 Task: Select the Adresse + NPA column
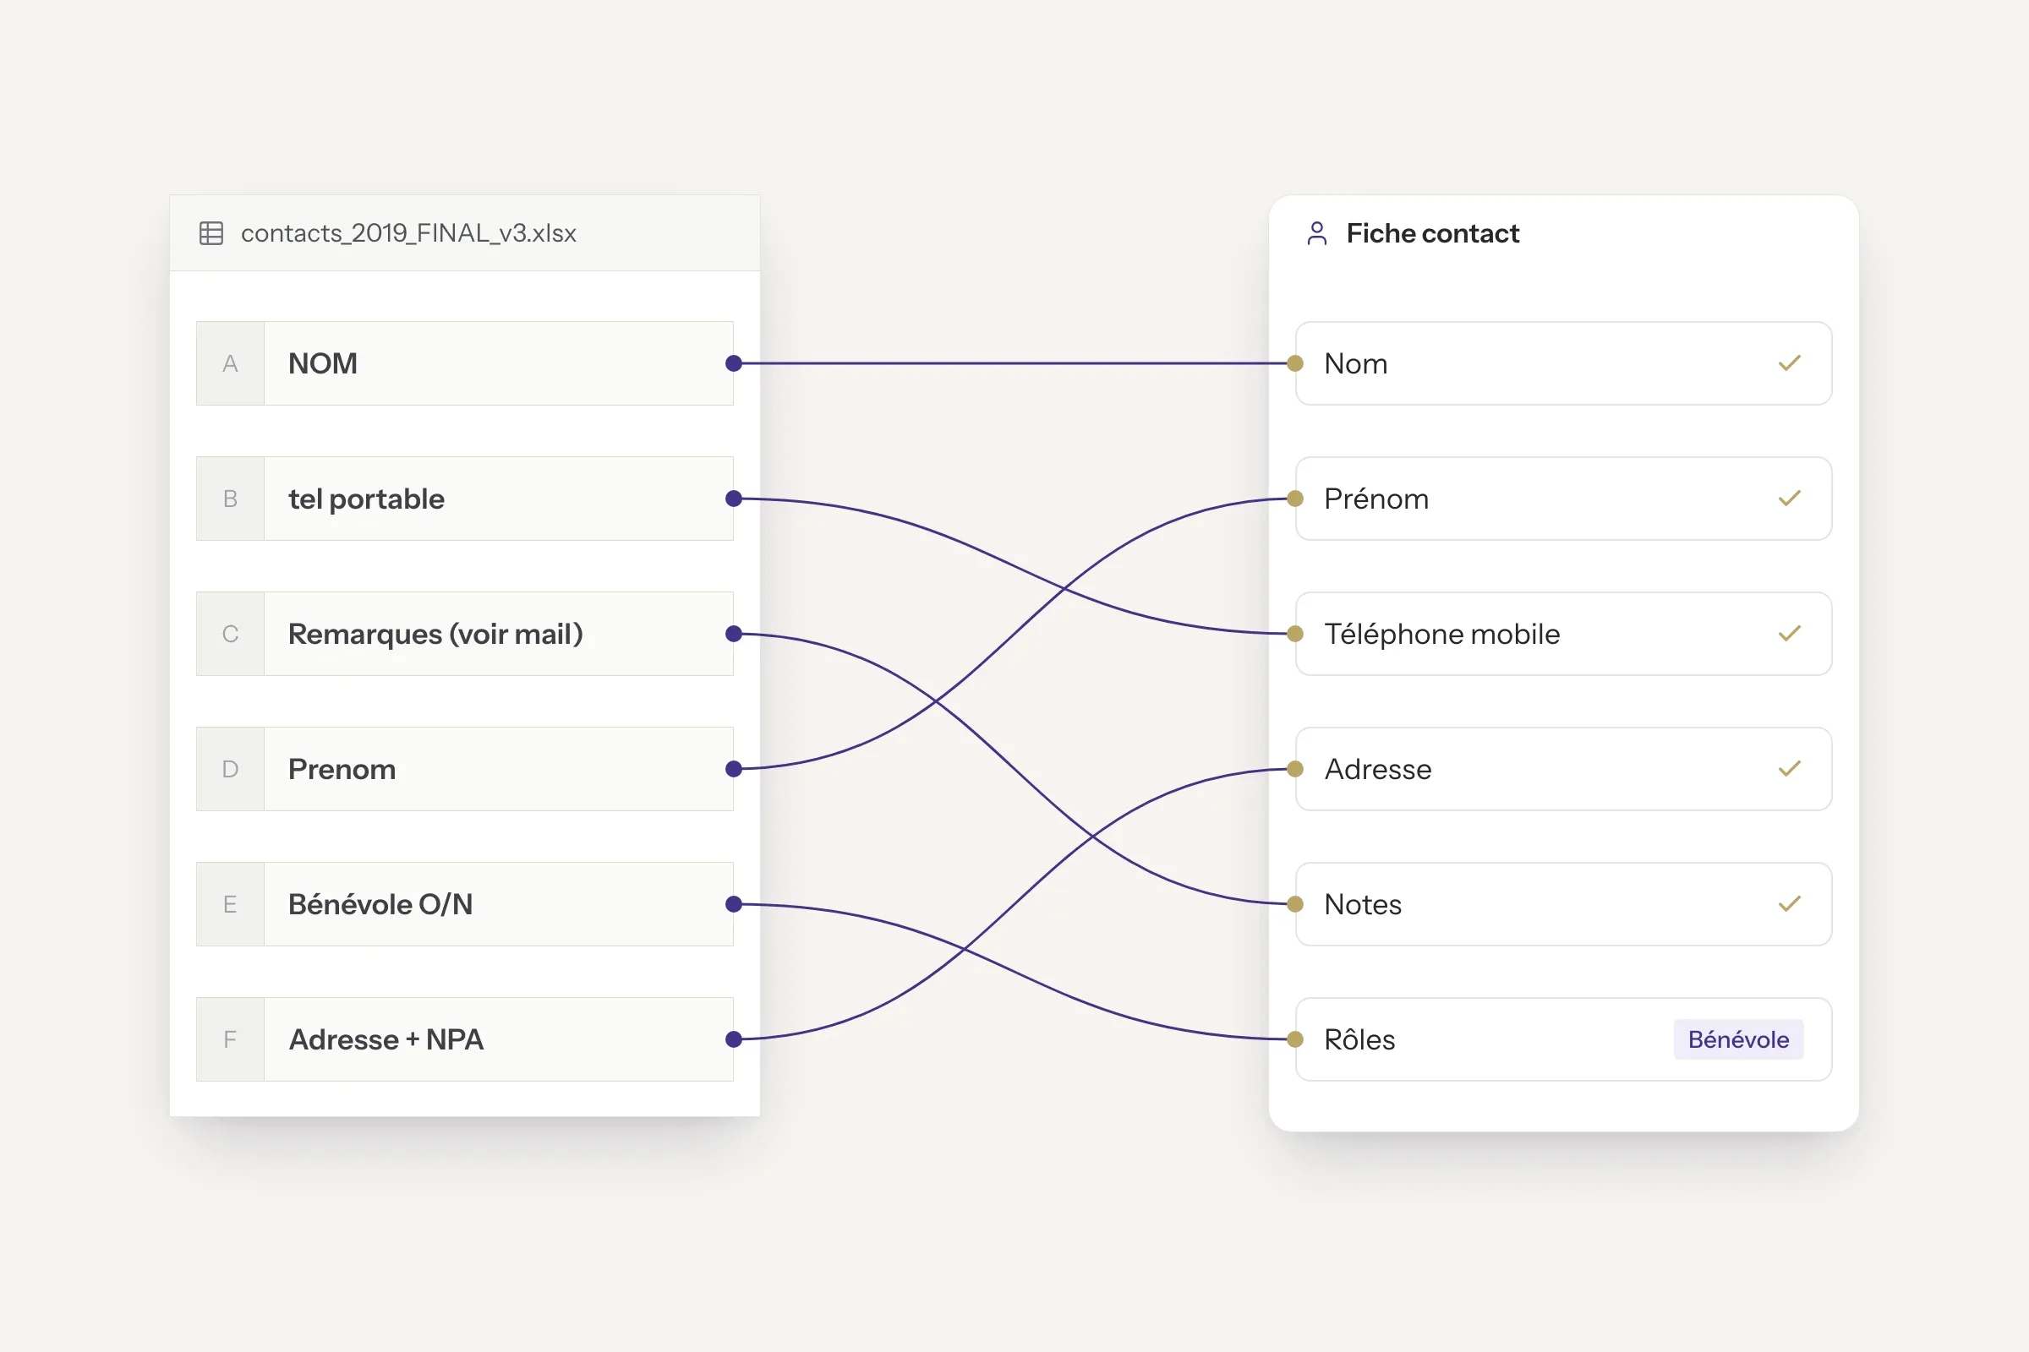(x=465, y=1039)
